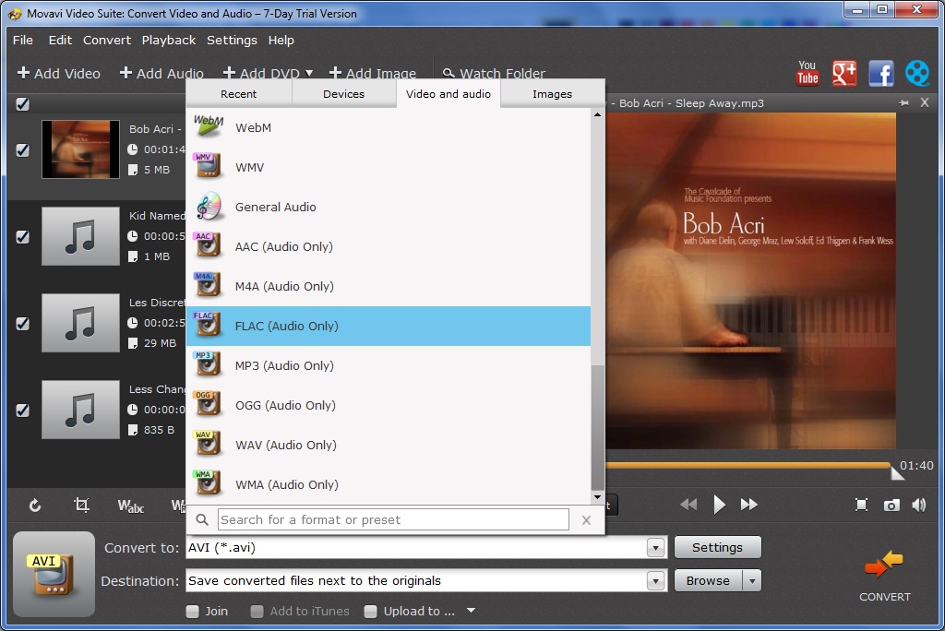
Task: Click in the format search field
Action: point(393,519)
